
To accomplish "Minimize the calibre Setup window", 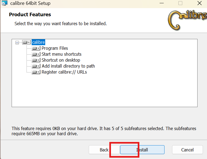I will [162, 3].
